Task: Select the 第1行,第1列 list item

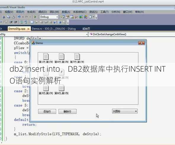Action: point(46,58)
